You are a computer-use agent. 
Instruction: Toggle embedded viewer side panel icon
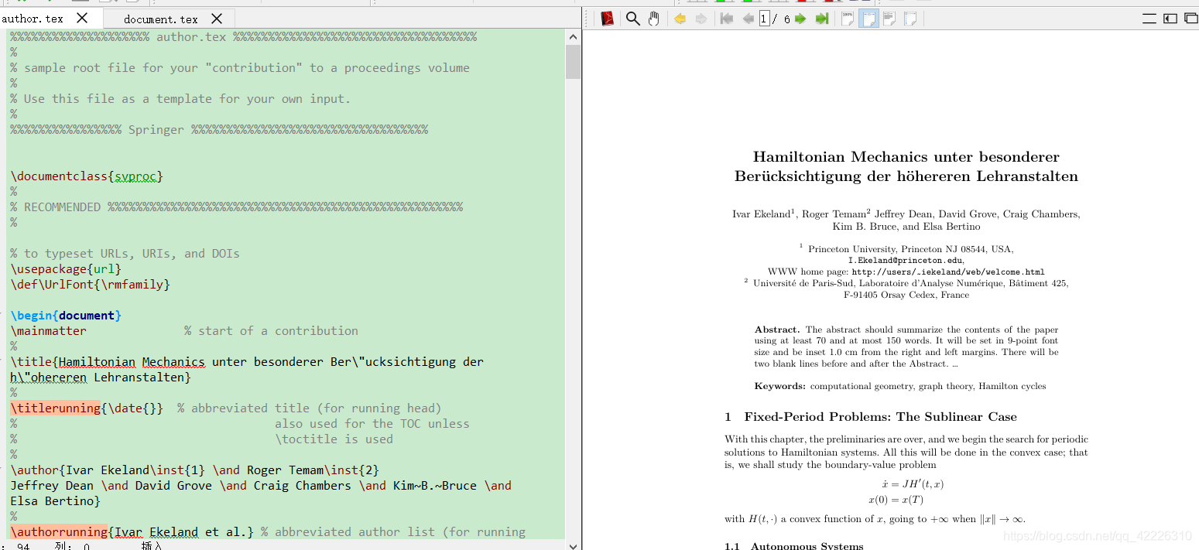(1170, 19)
